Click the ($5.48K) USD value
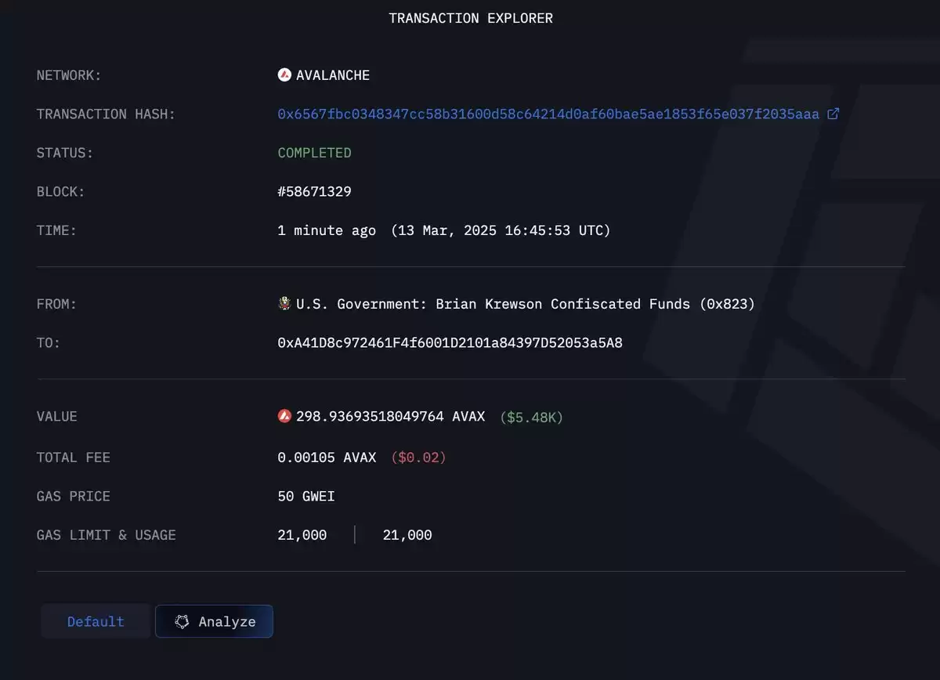The width and height of the screenshot is (940, 680). [531, 417]
